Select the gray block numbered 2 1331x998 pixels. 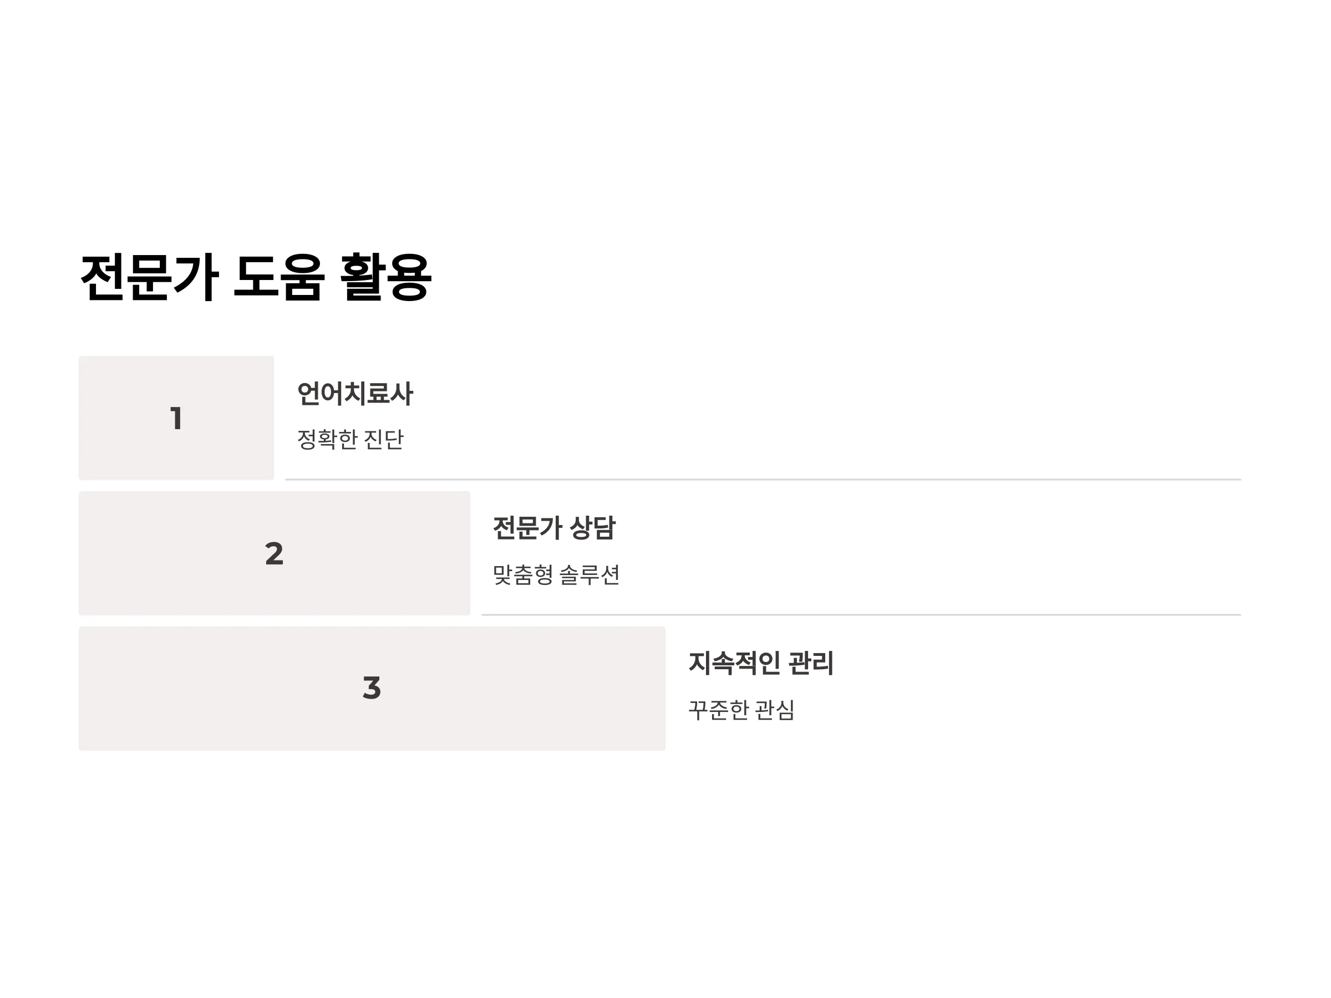(275, 553)
